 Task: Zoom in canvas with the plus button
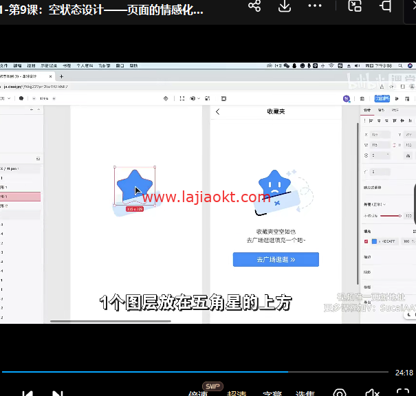[x=54, y=98]
